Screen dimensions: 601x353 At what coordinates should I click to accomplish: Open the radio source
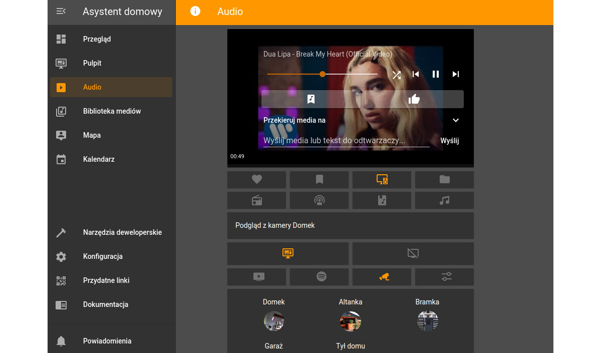[257, 200]
